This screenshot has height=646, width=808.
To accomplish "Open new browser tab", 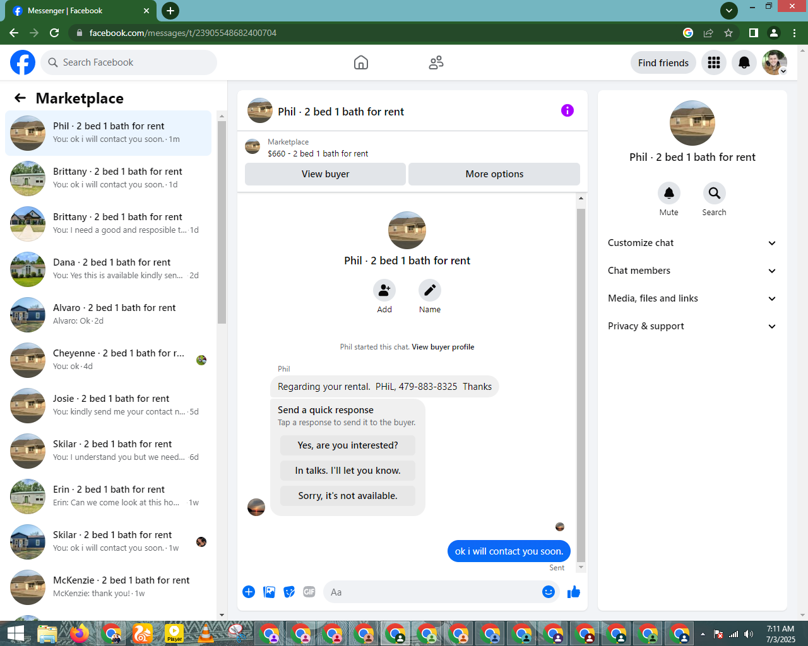I will pos(170,11).
